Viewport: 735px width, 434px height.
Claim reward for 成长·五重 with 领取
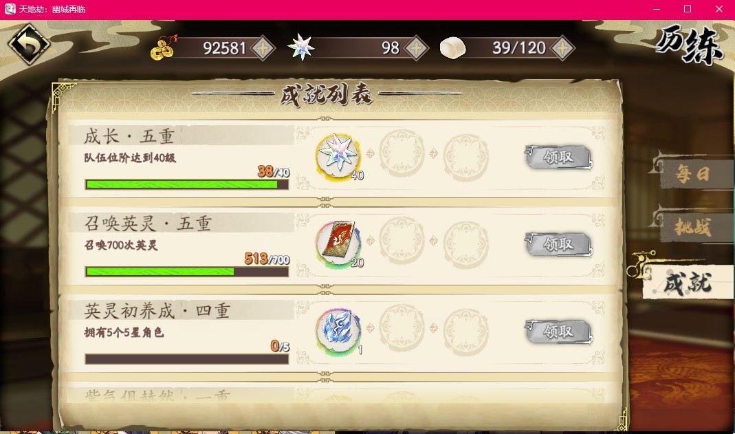click(x=558, y=157)
